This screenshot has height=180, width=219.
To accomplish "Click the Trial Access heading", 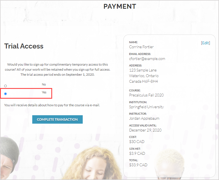I will (x=24, y=46).
